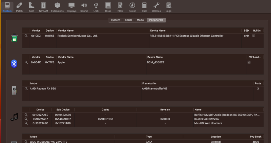Image resolution: width=271 pixels, height=143 pixels.
Task: Select the 0x004C vendor cell
Action: point(36,62)
